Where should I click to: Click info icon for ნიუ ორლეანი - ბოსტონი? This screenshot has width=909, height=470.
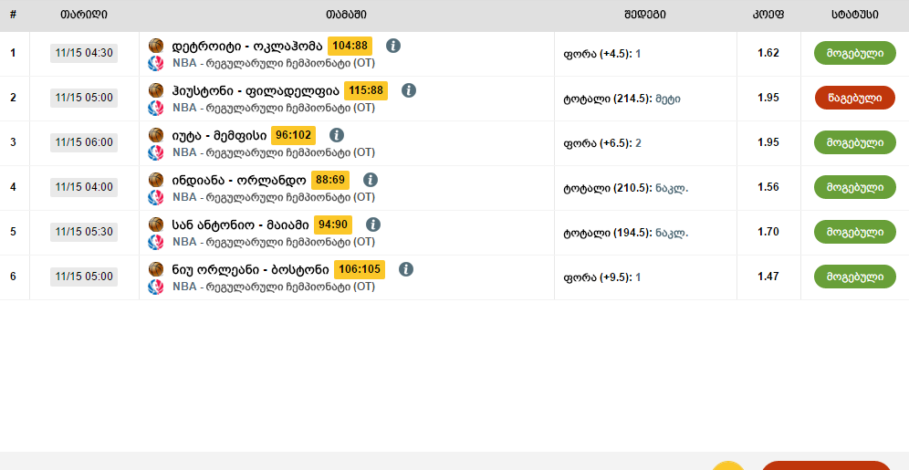pos(406,269)
